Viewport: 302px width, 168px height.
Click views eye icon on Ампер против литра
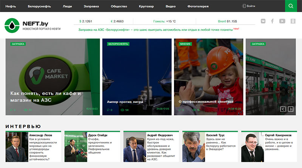point(122,110)
